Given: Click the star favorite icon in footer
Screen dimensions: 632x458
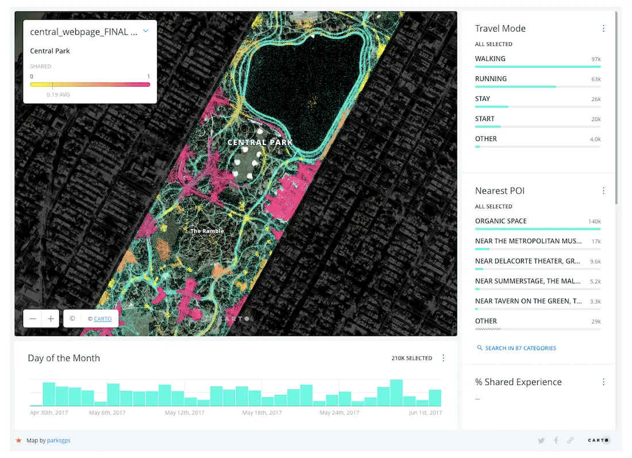Looking at the screenshot, I should point(19,440).
